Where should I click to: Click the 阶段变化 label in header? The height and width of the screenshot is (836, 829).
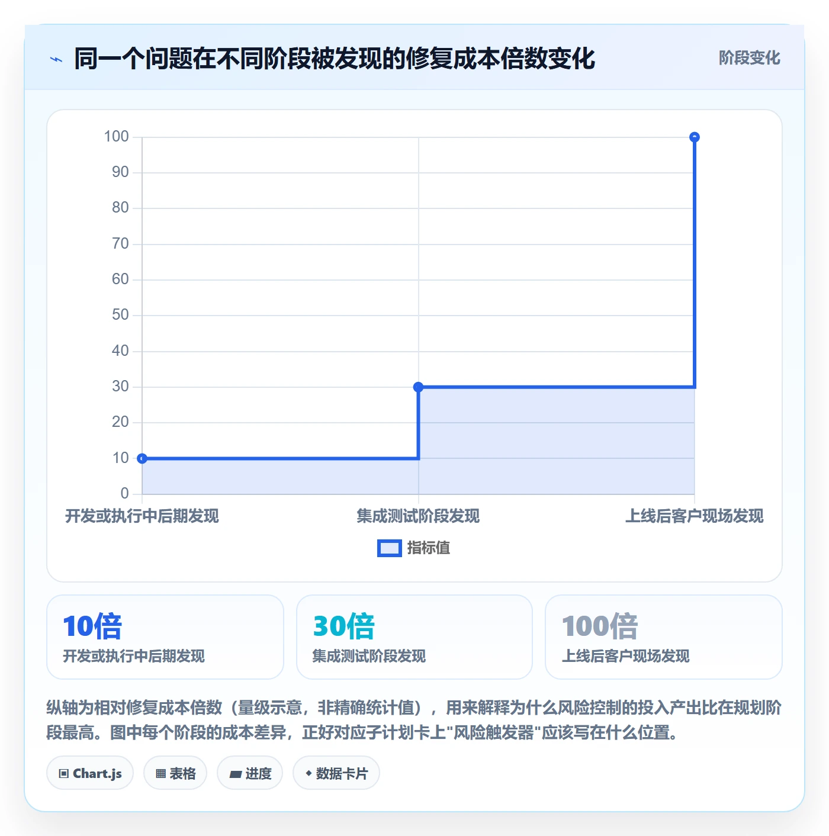(x=749, y=58)
